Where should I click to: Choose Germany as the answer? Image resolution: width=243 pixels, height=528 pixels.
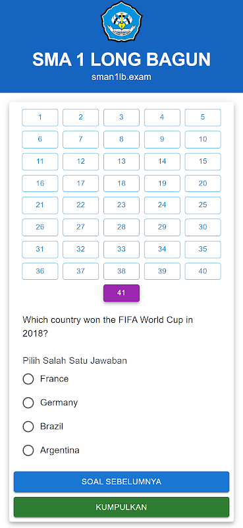[x=28, y=403]
